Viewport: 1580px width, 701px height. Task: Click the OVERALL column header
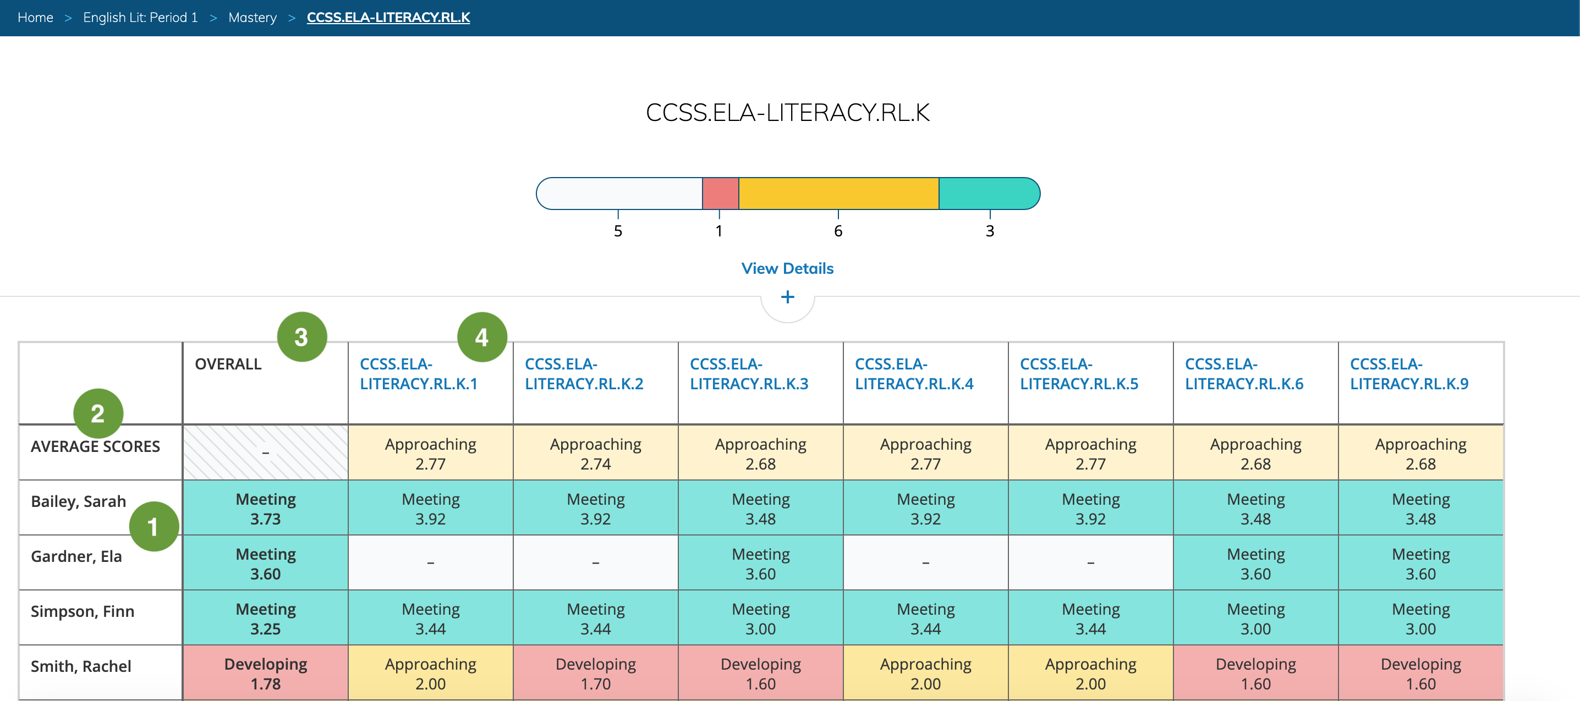(x=228, y=364)
